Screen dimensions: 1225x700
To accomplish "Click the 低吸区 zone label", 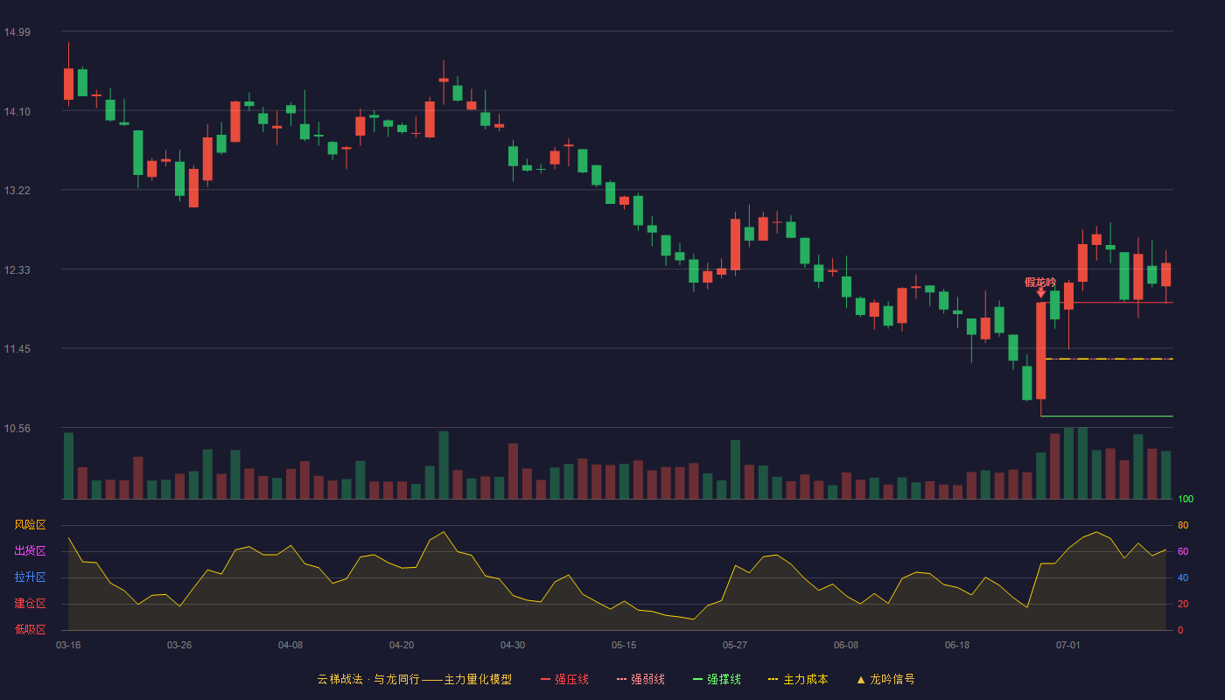I will coord(30,629).
